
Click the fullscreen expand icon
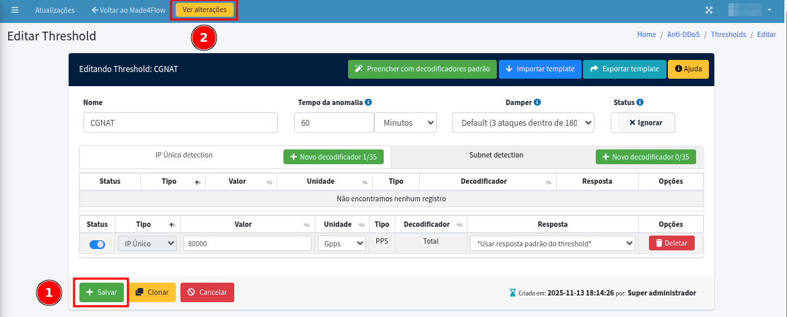coord(708,11)
